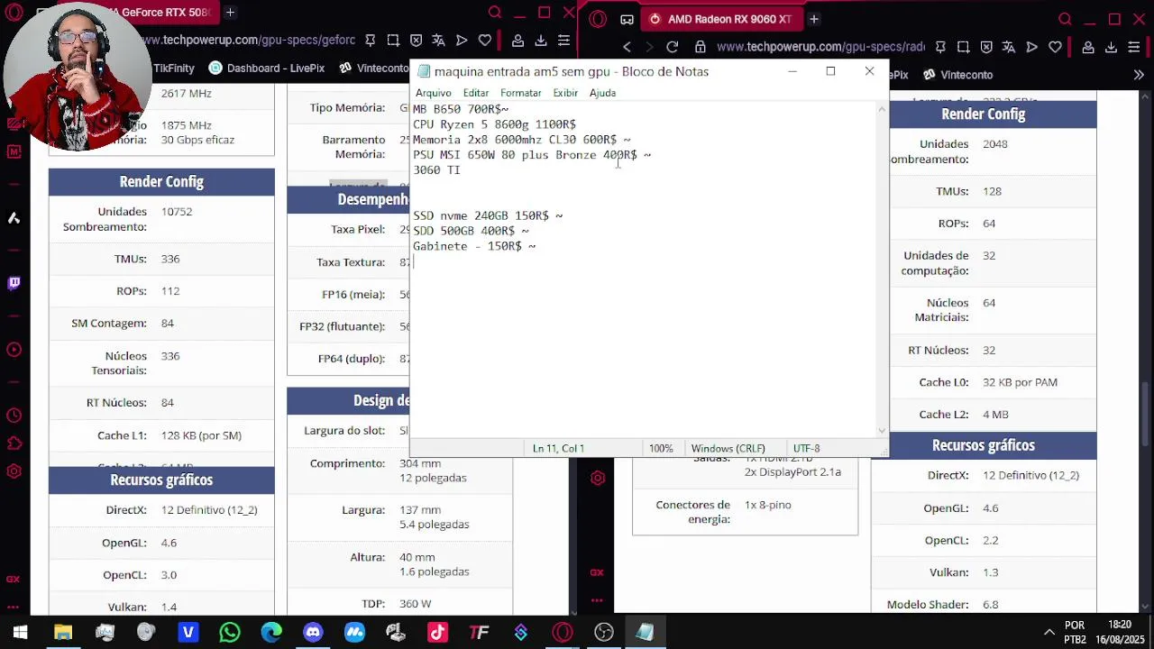Viewport: 1154px width, 649px height.
Task: Open Arquivo menu in Bloco de Notas
Action: (433, 93)
